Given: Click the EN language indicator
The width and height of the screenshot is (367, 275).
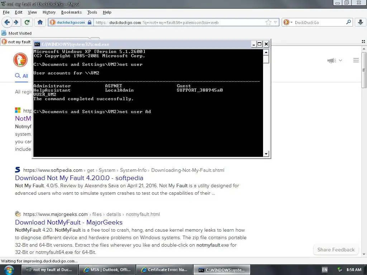Looking at the screenshot, I should point(325,270).
